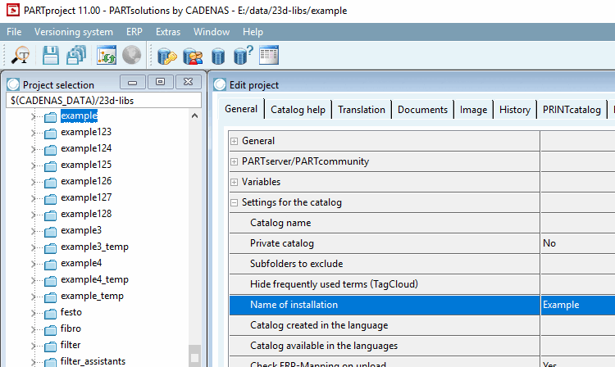Switch to the Catalog help tab
615x367 pixels.
click(298, 110)
